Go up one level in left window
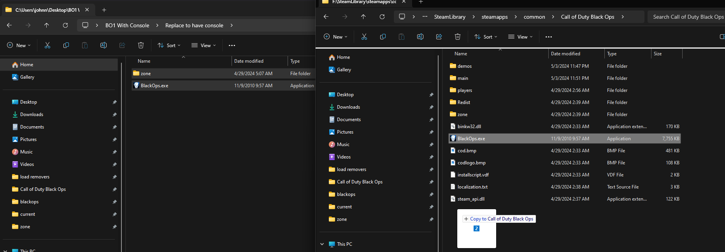 (x=47, y=25)
